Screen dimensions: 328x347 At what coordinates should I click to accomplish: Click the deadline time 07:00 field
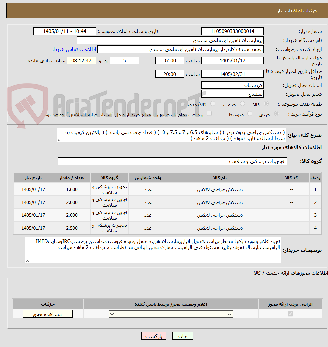point(169,61)
